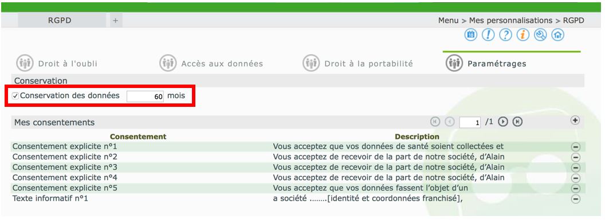Viewport: 605px width, 220px height.
Task: Open the question mark help icon
Action: tap(505, 35)
